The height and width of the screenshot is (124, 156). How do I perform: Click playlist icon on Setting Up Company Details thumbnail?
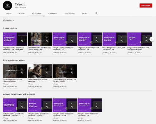(x=22, y=107)
